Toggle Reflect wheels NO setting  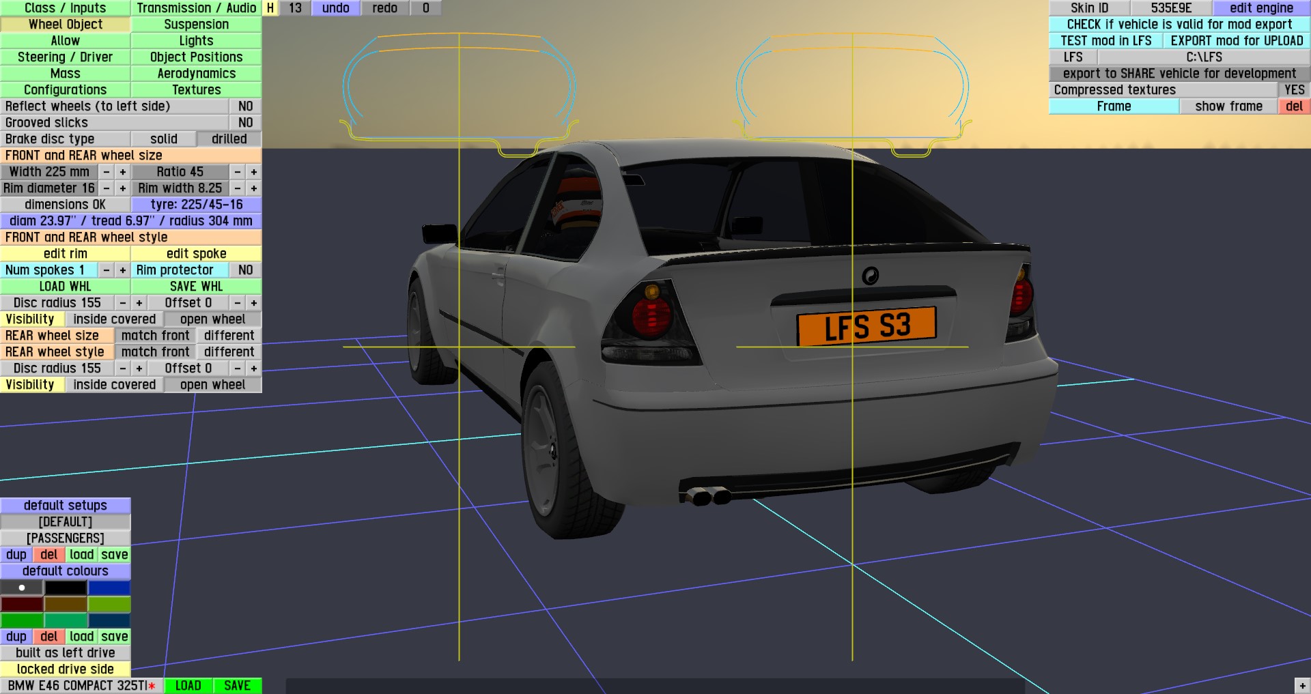tap(246, 106)
